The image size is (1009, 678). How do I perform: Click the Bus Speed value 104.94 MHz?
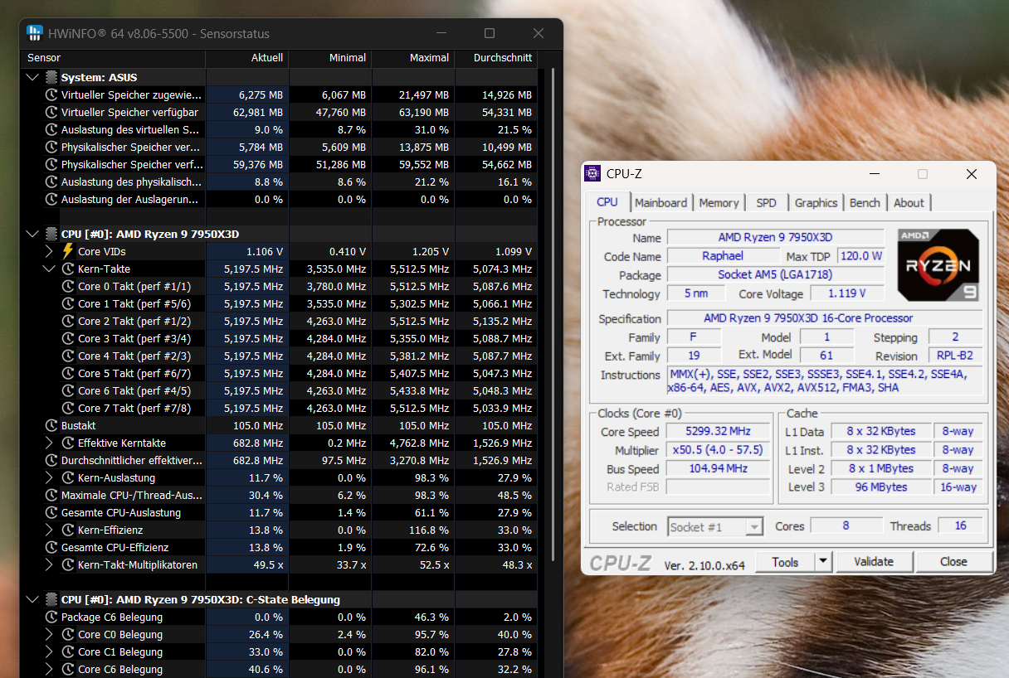click(x=718, y=467)
